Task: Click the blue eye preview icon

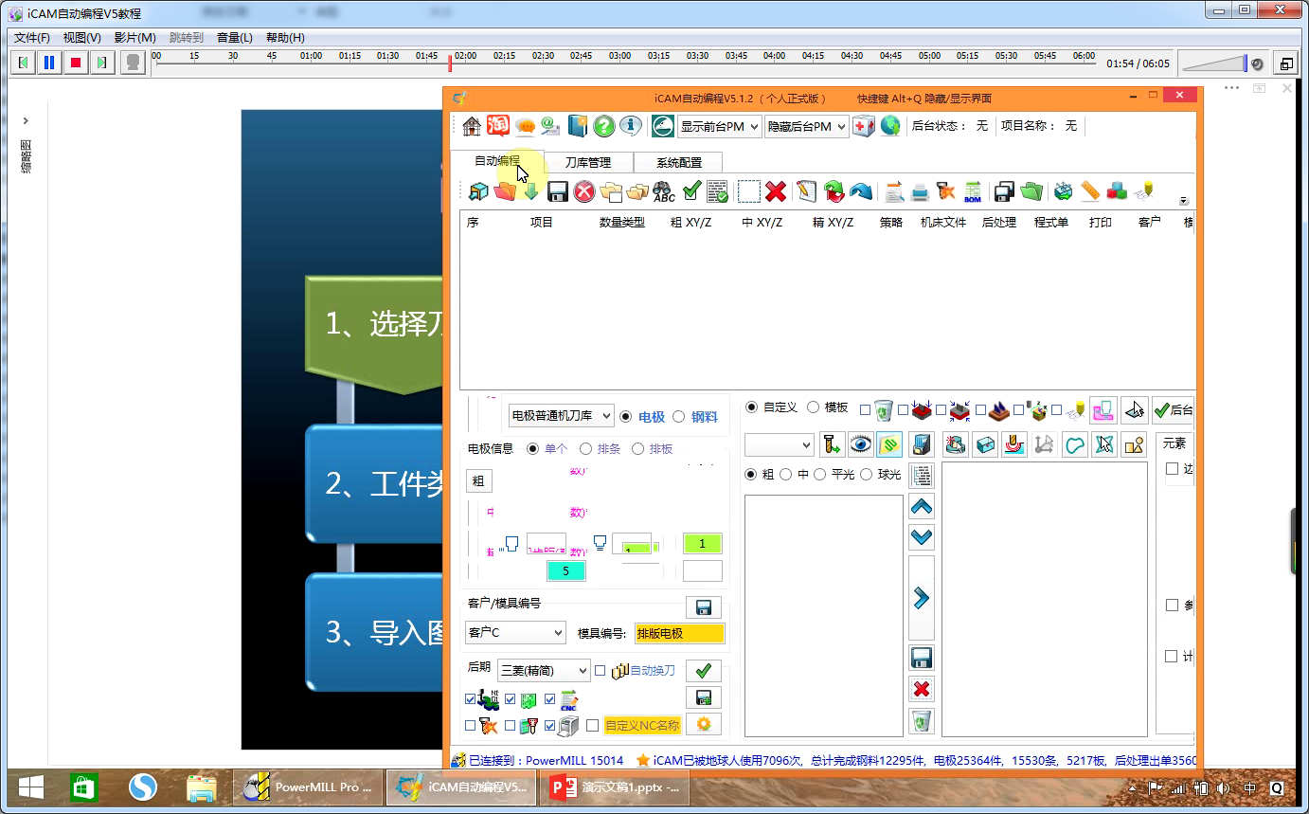Action: (860, 444)
